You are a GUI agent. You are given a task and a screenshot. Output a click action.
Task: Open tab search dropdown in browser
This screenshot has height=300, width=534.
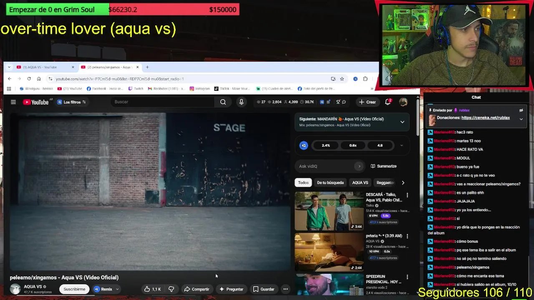(x=9, y=67)
